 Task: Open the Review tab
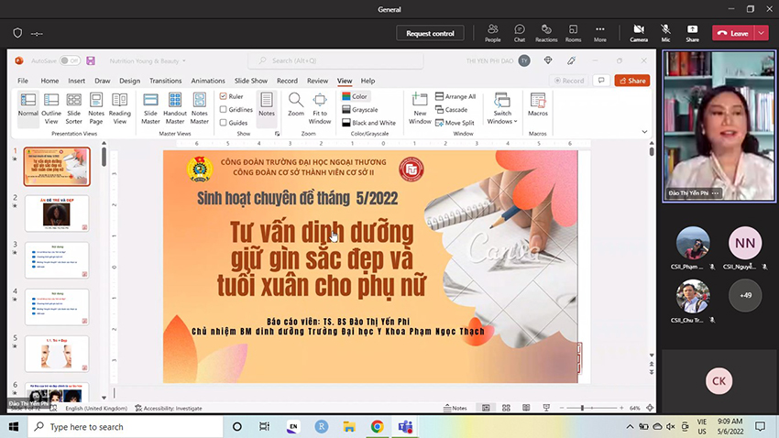[317, 81]
